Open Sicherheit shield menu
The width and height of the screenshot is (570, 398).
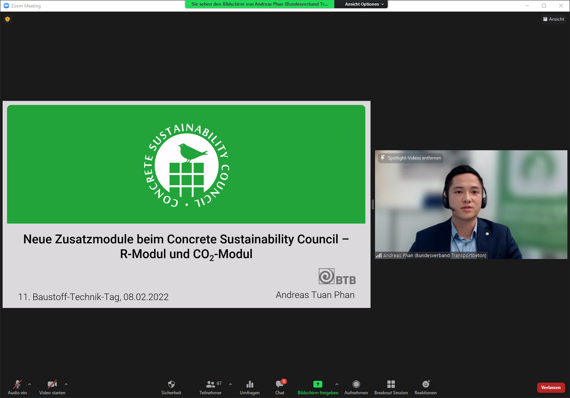click(171, 388)
